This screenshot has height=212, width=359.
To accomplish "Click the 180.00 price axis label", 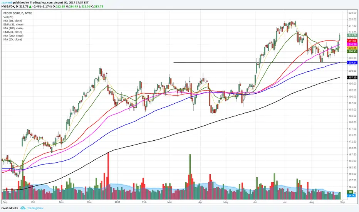I will tap(352, 123).
